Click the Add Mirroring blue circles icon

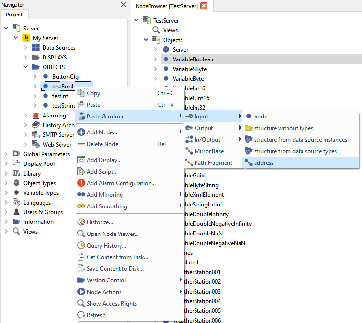[81, 194]
